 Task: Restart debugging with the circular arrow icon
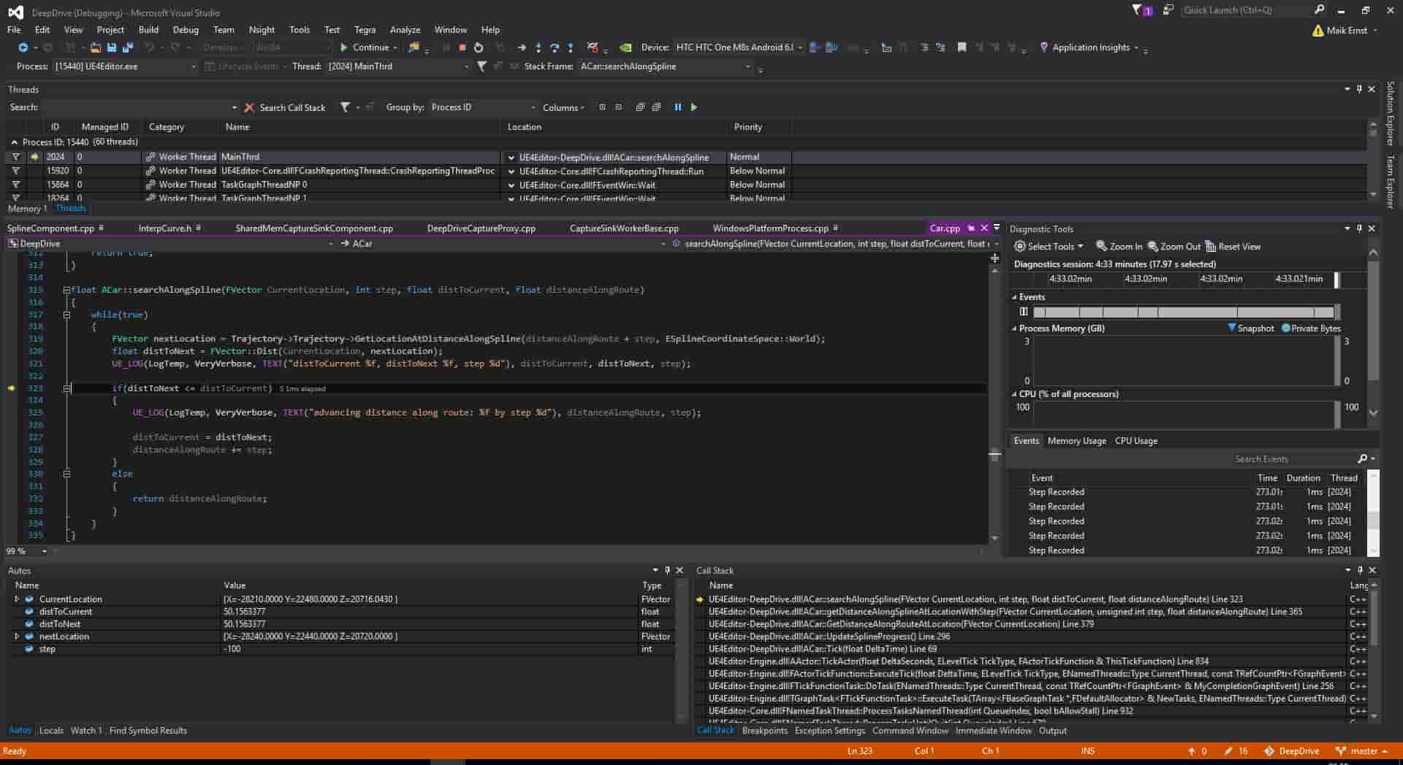(479, 47)
